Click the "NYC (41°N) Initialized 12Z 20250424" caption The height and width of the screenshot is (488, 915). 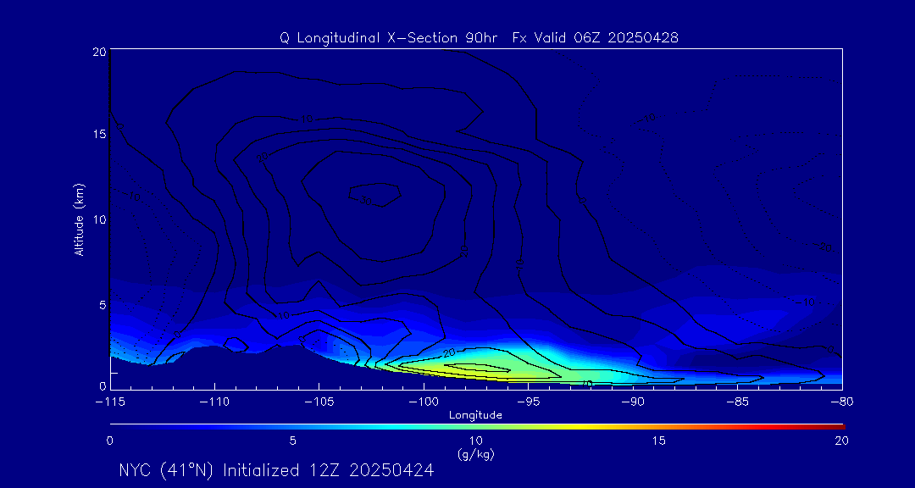(276, 470)
